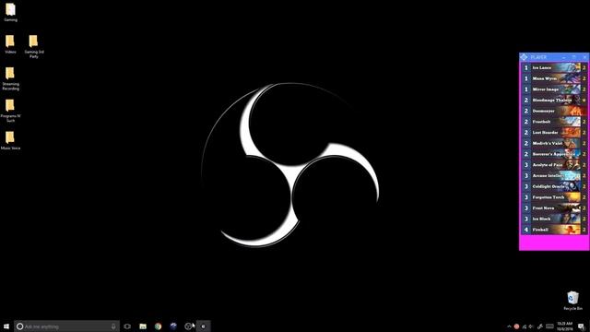Image resolution: width=590 pixels, height=332 pixels.
Task: Select the Acolyte of Pain card row
Action: click(554, 165)
